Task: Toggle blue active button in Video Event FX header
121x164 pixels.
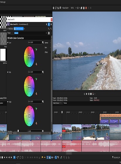Action: 49,24
